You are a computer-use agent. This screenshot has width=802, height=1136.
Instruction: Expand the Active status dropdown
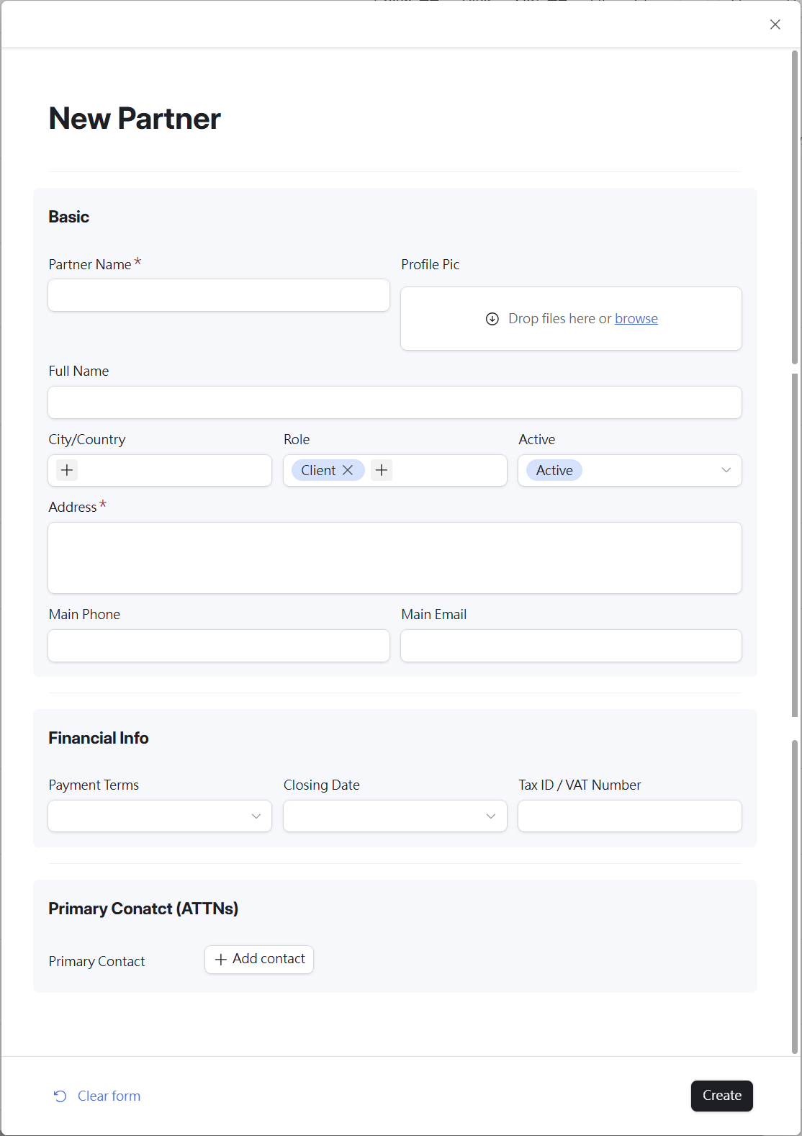726,470
